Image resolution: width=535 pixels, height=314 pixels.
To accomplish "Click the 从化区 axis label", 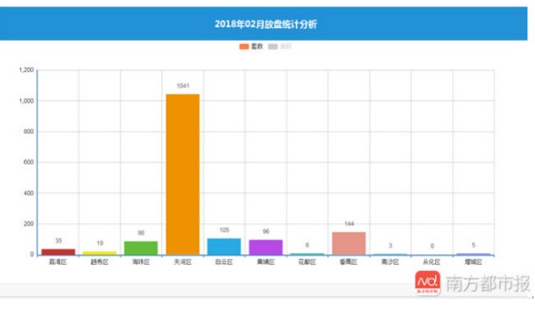I will (432, 262).
